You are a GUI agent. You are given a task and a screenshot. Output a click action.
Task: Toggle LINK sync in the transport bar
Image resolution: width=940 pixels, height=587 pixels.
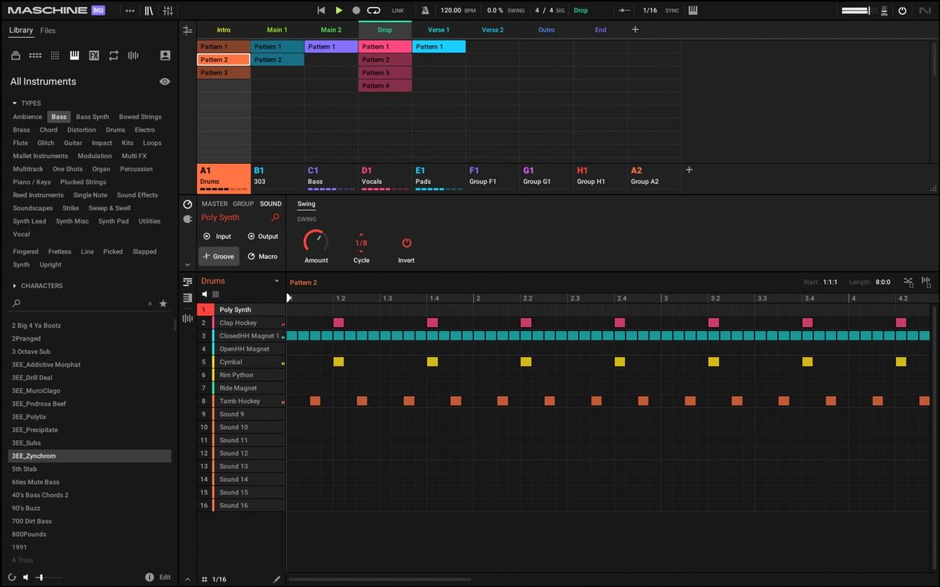coord(398,10)
